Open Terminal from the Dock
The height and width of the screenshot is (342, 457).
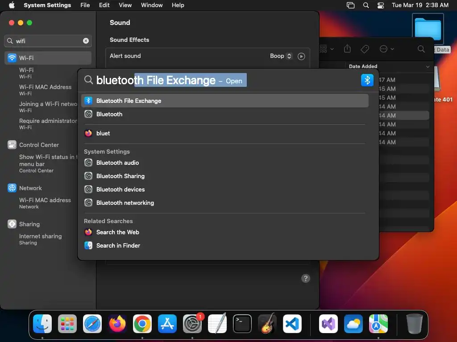click(x=242, y=324)
